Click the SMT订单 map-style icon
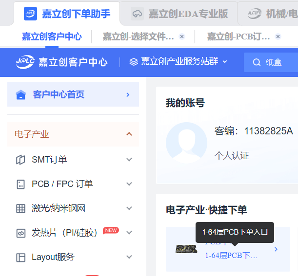298x276 pixels. 20,160
